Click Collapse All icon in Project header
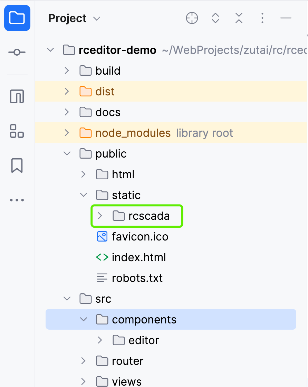Screen dimensions: 308x387 (239, 18)
